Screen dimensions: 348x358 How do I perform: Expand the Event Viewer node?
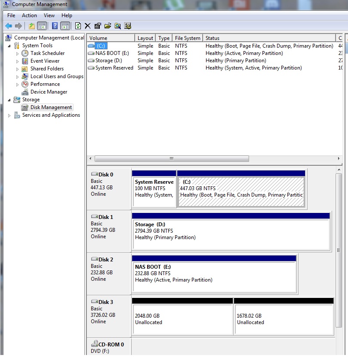point(17,61)
